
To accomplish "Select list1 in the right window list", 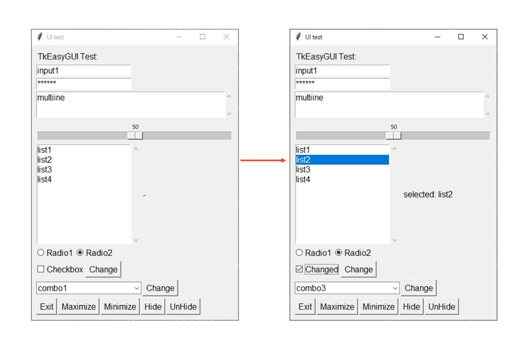I will pyautogui.click(x=342, y=150).
